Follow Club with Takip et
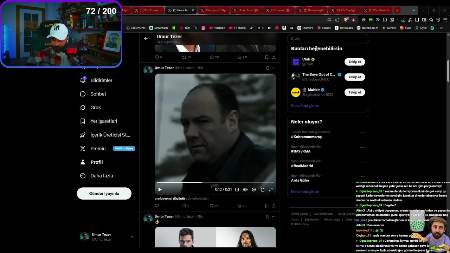The height and width of the screenshot is (253, 450). tap(355, 62)
